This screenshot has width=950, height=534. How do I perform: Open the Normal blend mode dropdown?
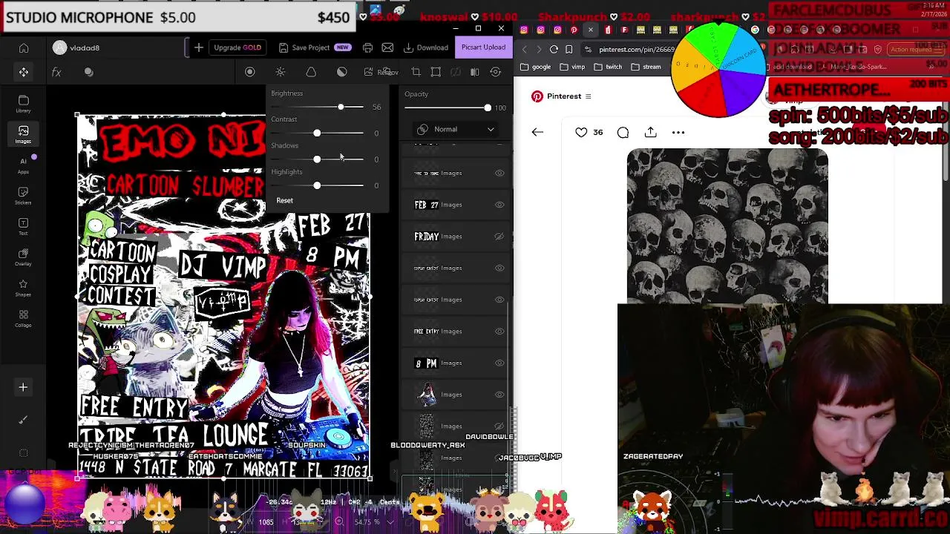(455, 129)
